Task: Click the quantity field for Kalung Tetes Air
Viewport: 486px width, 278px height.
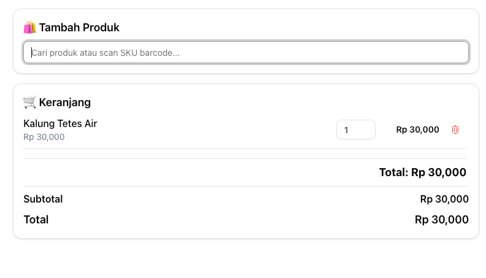Action: coord(355,129)
